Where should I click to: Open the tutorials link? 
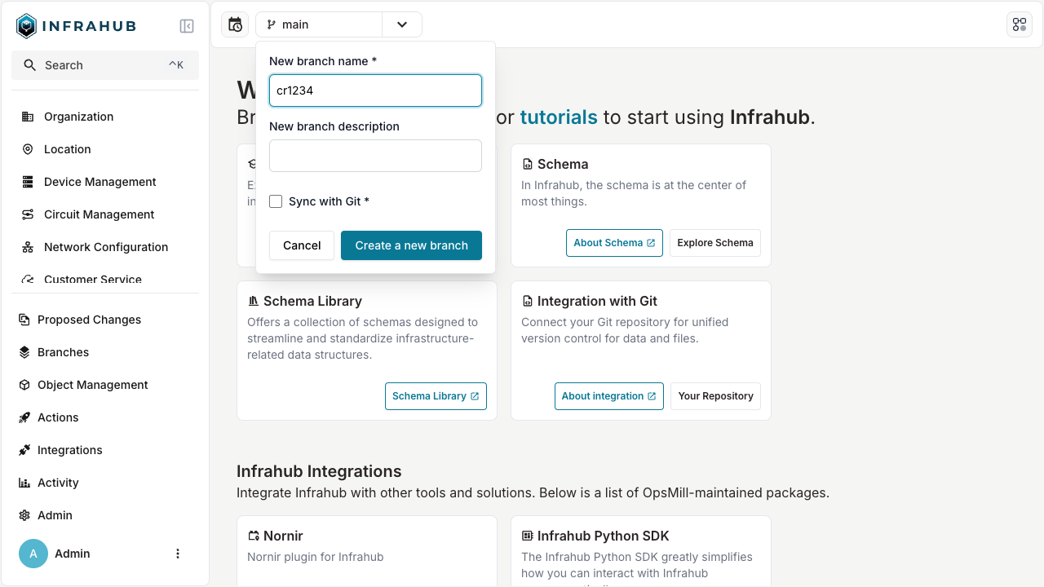pyautogui.click(x=559, y=117)
